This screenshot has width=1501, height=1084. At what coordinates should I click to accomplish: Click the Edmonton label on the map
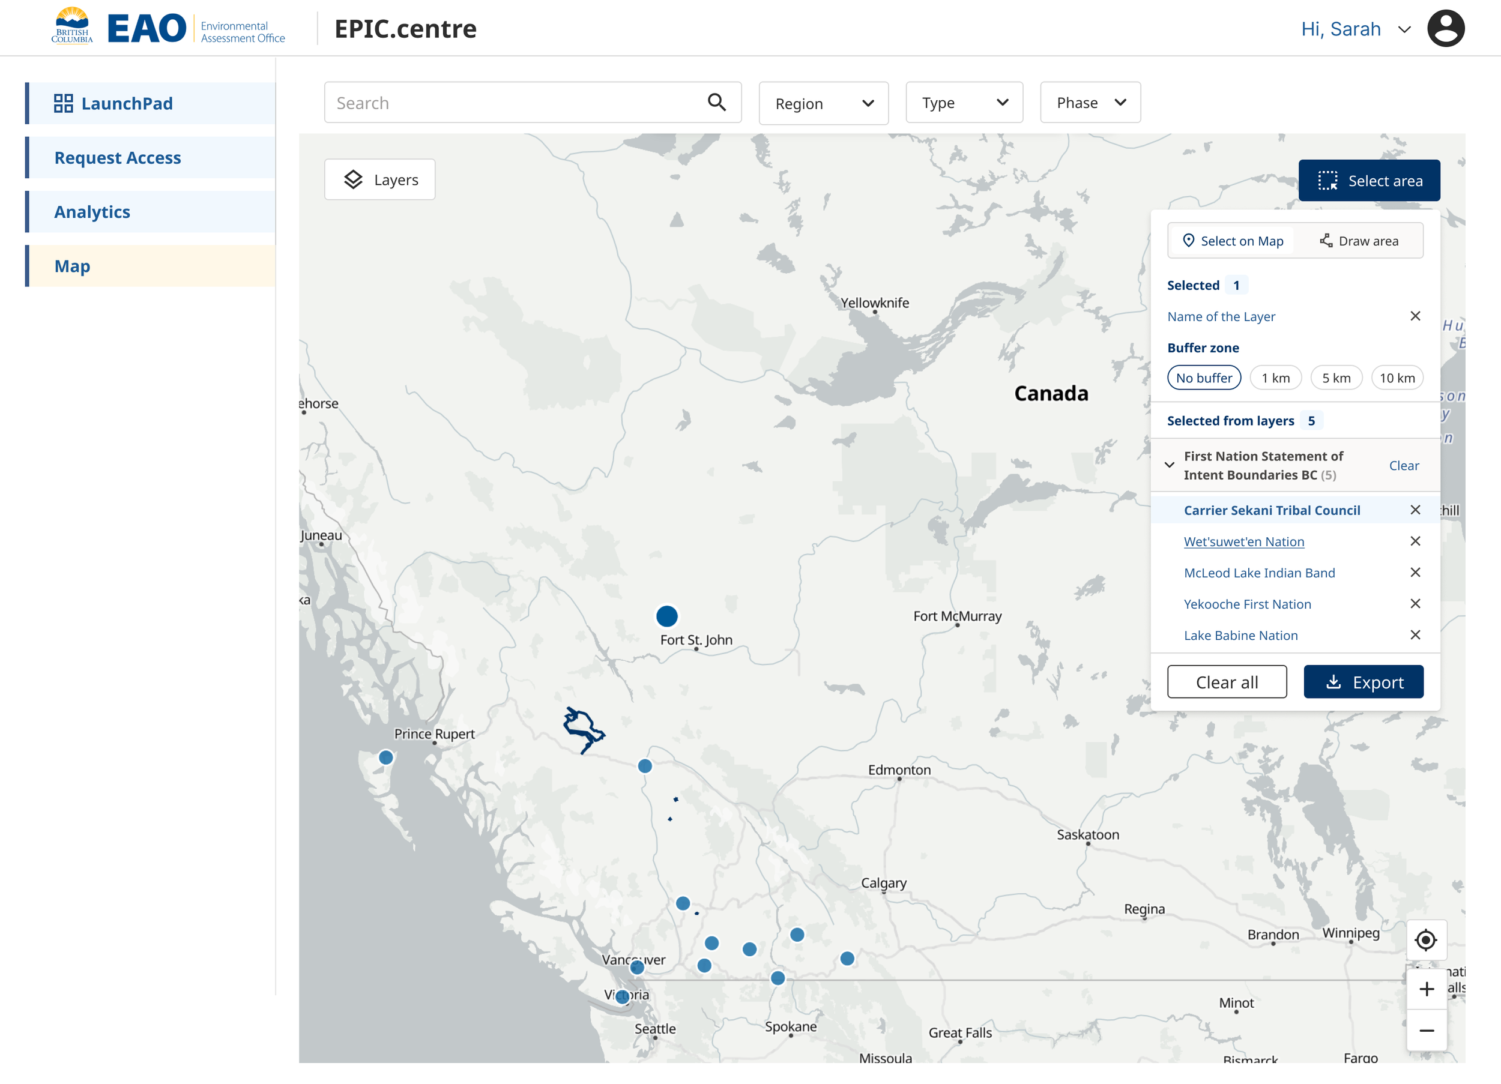point(899,769)
